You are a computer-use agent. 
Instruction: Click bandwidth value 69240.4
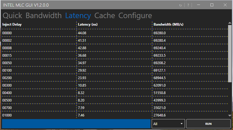(159, 48)
